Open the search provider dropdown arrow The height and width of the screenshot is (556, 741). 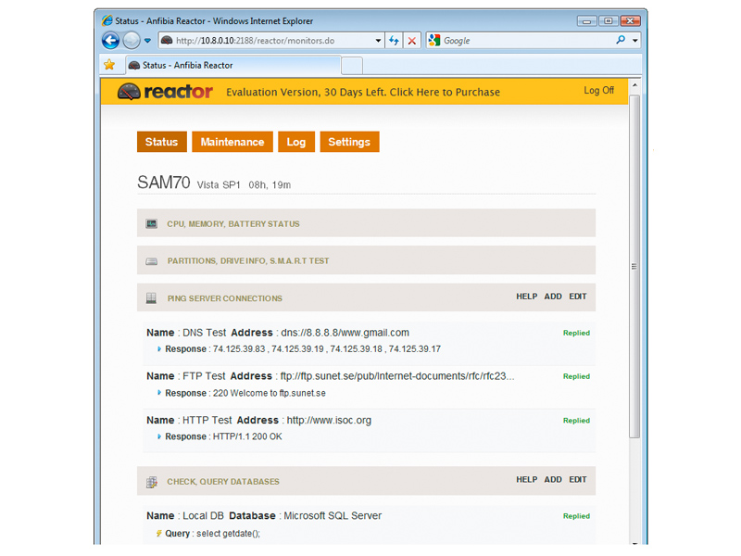click(635, 41)
